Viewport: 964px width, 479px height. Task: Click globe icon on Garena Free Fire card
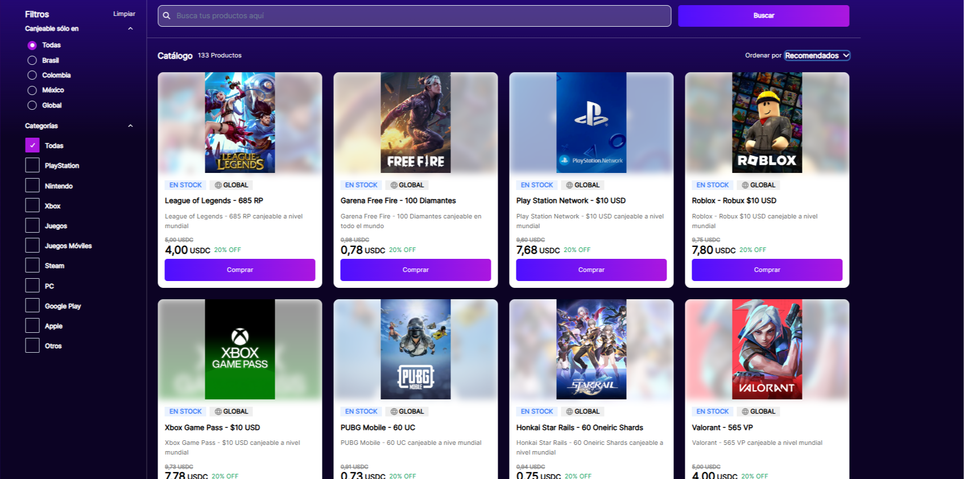pyautogui.click(x=394, y=185)
